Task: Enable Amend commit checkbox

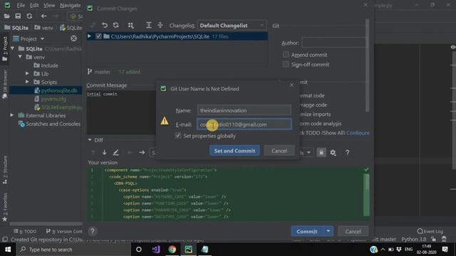Action: click(286, 55)
